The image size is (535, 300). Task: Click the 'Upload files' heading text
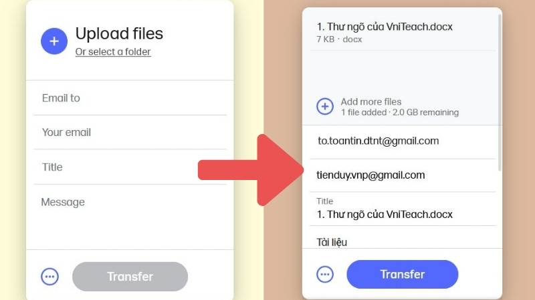click(x=119, y=34)
